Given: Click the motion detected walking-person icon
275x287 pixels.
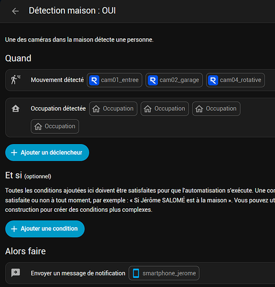Looking at the screenshot, I should 16,80.
